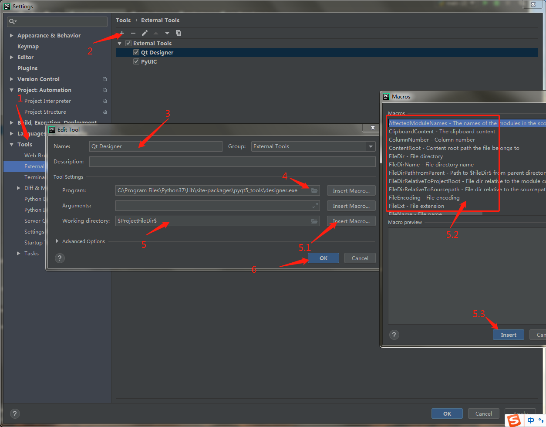The height and width of the screenshot is (427, 546).
Task: Duplicate the tool with the copy icon
Action: coord(178,33)
